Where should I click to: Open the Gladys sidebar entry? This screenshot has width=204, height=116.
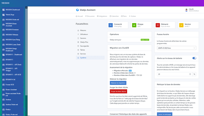coord(13,110)
